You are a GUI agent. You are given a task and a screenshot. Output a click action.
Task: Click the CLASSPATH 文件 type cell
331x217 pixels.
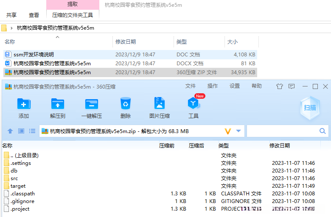(241, 193)
